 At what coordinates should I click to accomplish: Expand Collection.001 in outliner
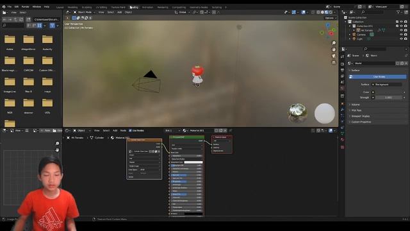point(350,26)
